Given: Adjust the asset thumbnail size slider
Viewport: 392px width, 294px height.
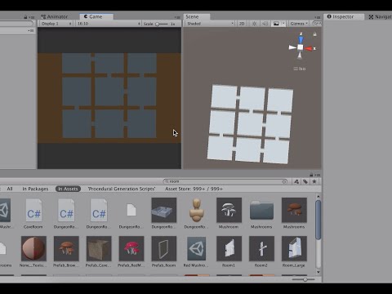Looking at the screenshot, I should pos(303,279).
